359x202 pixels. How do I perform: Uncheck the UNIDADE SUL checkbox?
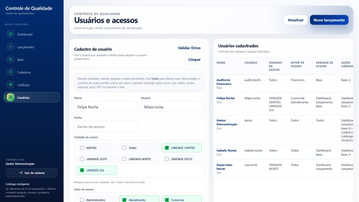pyautogui.click(x=82, y=170)
